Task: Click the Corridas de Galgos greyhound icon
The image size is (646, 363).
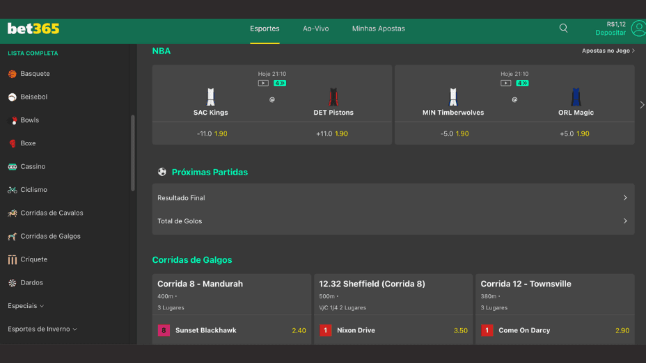Action: pyautogui.click(x=13, y=236)
